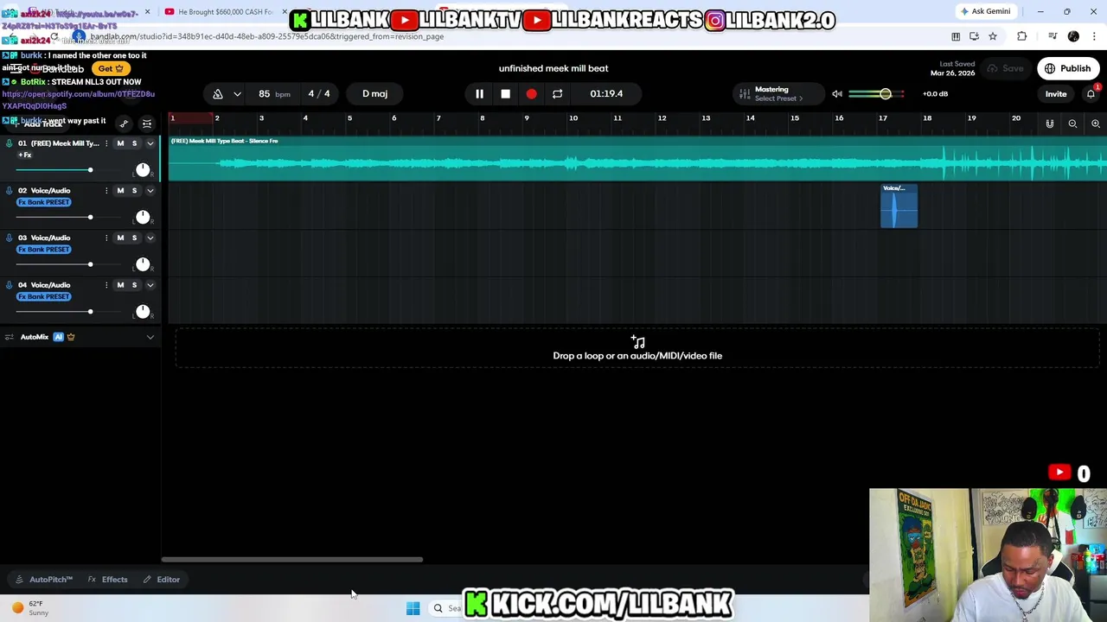The height and width of the screenshot is (622, 1107).
Task: Open track 01 three-dot options menu
Action: 106,143
